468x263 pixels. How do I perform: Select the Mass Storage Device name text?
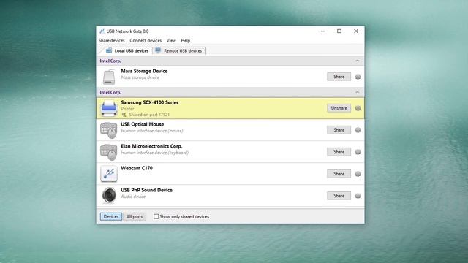144,71
